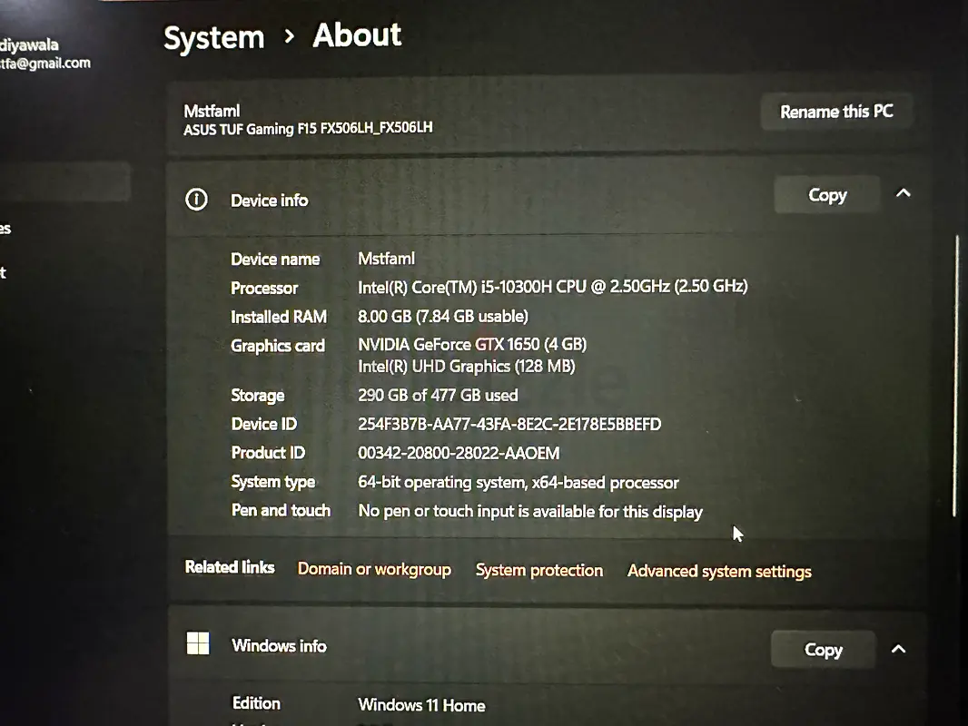Select the Pen and touch value text

tap(530, 511)
